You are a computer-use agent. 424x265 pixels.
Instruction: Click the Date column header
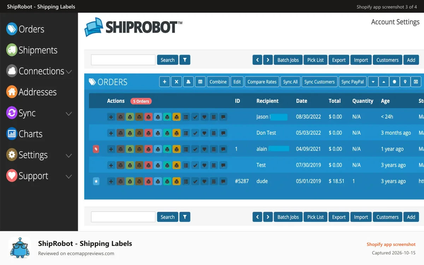click(x=302, y=101)
